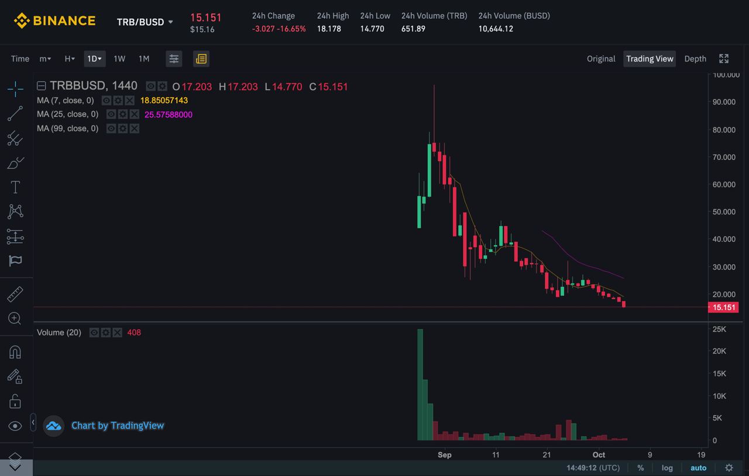Click MA 25 value 25.57588000
Image resolution: width=749 pixels, height=476 pixels.
pyautogui.click(x=169, y=115)
